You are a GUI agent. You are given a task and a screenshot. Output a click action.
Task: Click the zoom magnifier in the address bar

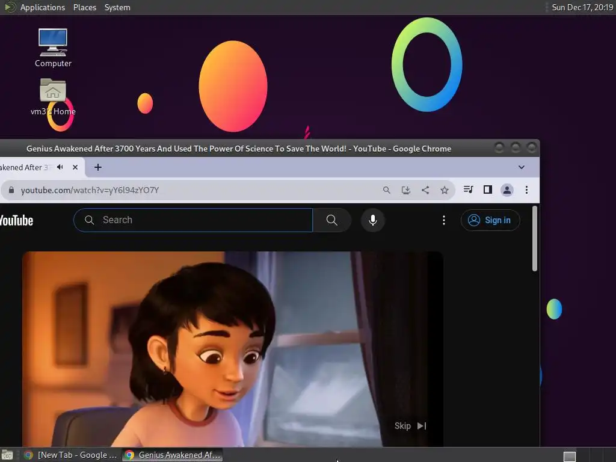387,190
